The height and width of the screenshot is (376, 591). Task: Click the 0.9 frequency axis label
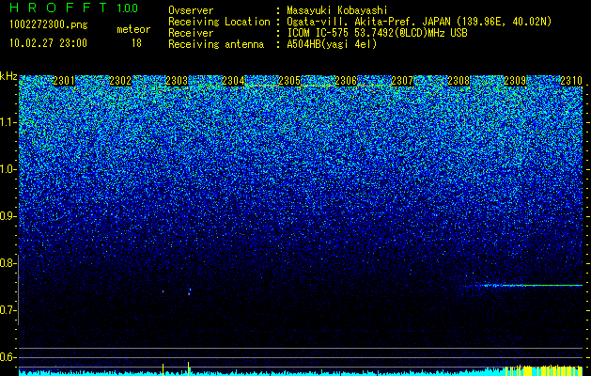coord(8,216)
